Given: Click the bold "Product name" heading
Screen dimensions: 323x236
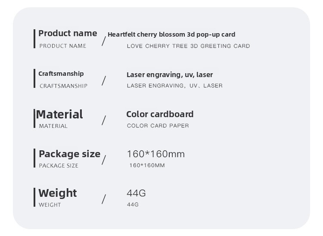Looking at the screenshot, I should (x=68, y=34).
